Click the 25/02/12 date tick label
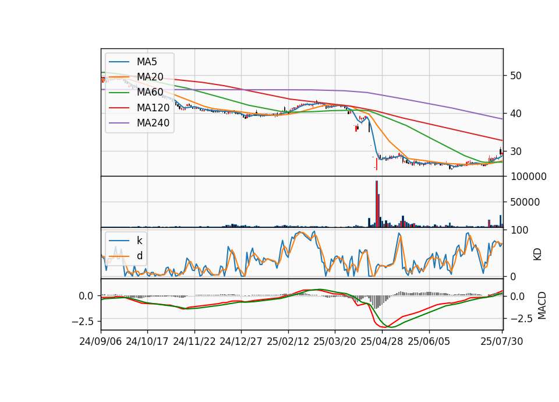 click(288, 341)
